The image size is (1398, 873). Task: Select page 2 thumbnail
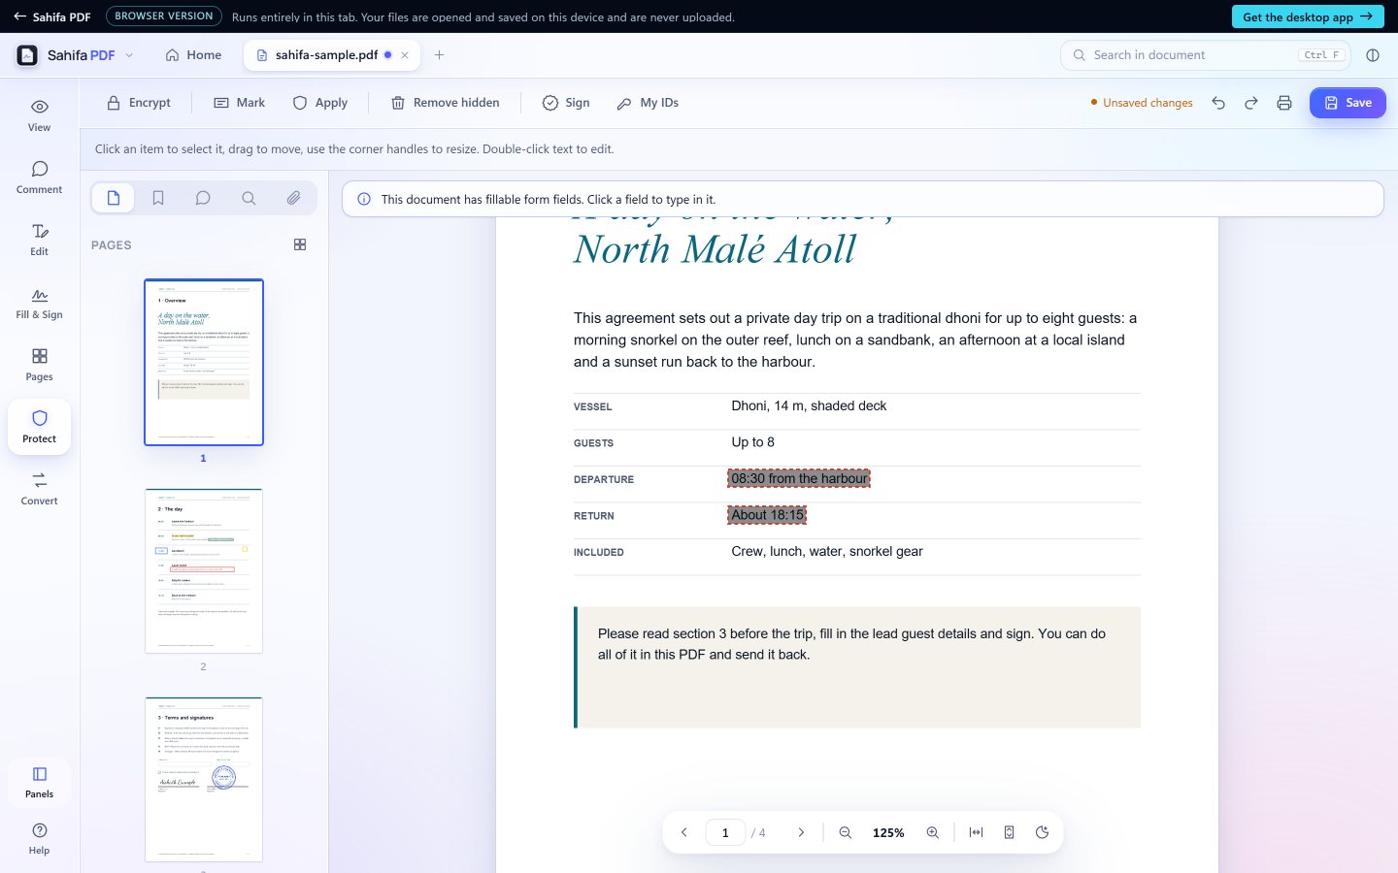pyautogui.click(x=204, y=571)
